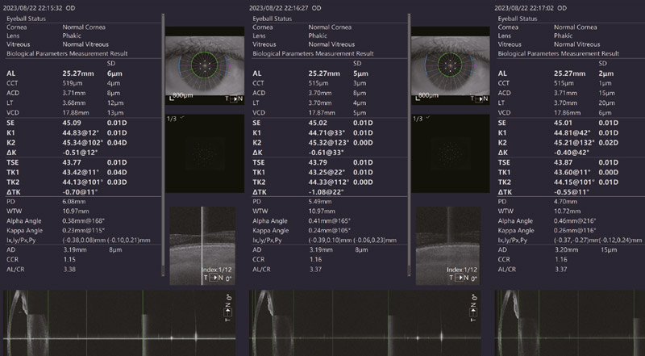Click Kappa Angle value 0.24mm@105°
The width and height of the screenshot is (645, 356).
pyautogui.click(x=330, y=231)
